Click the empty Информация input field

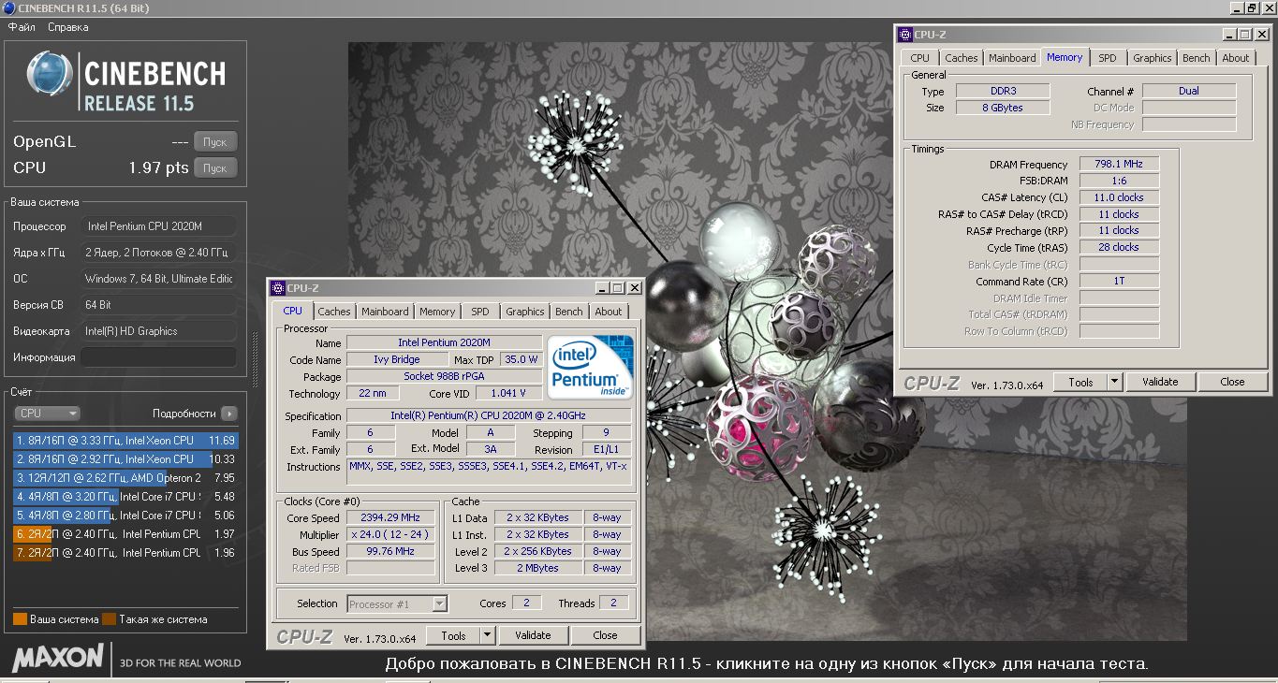pyautogui.click(x=158, y=357)
